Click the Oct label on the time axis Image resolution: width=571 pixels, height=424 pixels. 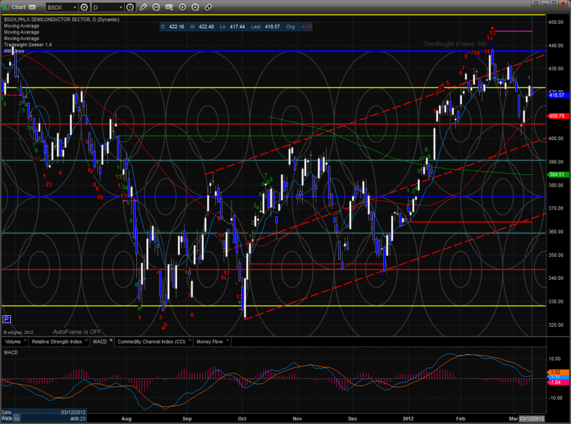tap(242, 419)
